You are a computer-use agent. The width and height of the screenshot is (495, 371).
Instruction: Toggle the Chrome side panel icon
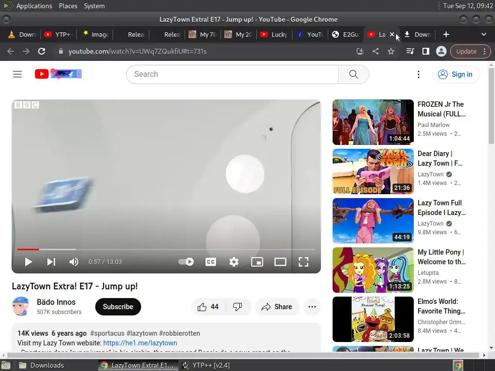(425, 51)
